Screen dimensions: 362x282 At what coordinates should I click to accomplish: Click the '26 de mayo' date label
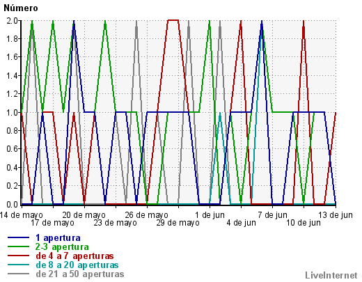pos(146,215)
